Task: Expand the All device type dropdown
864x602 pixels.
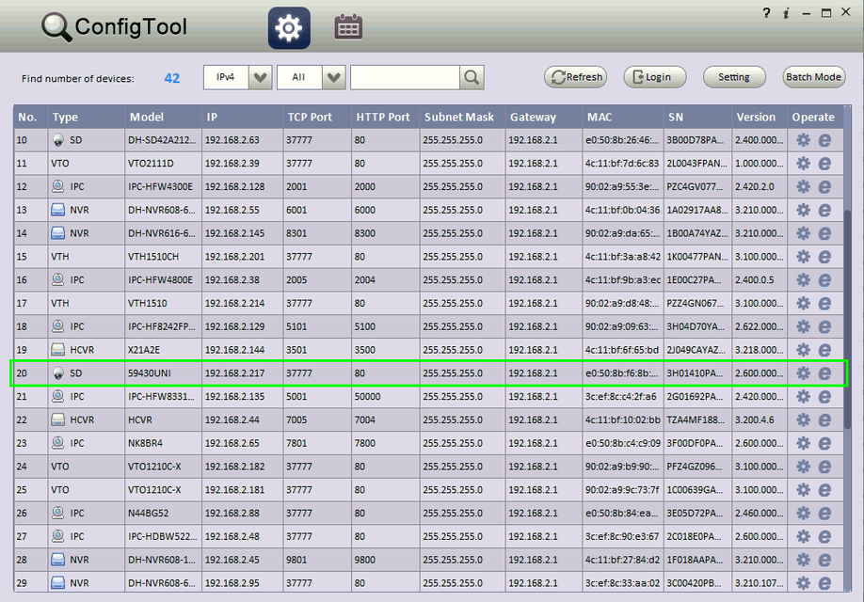Action: click(x=334, y=78)
